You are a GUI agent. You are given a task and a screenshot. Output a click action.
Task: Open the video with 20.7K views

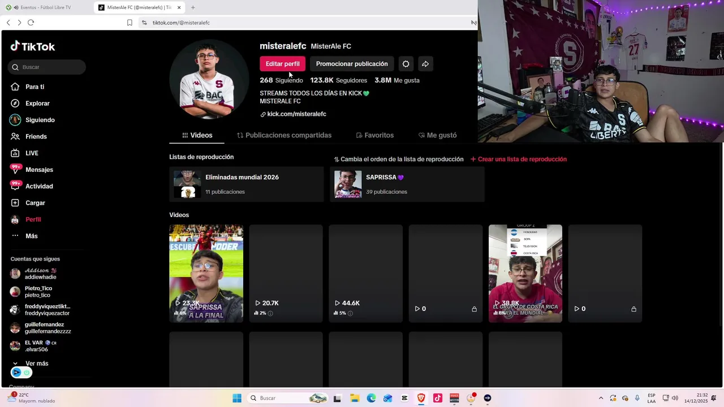click(286, 274)
